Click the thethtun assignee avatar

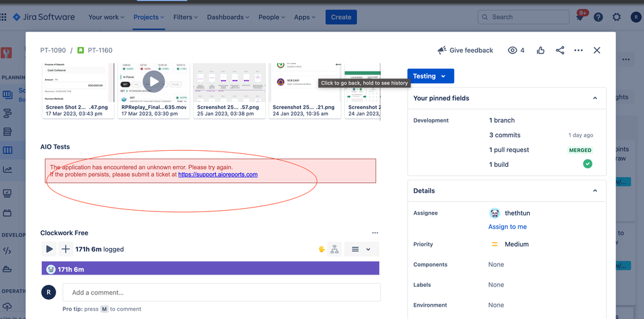[x=494, y=213]
